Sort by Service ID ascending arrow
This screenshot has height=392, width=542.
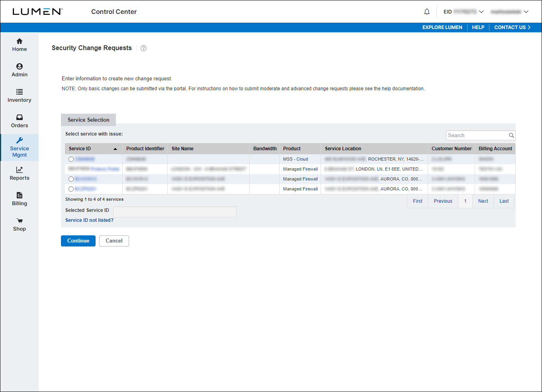coord(115,149)
